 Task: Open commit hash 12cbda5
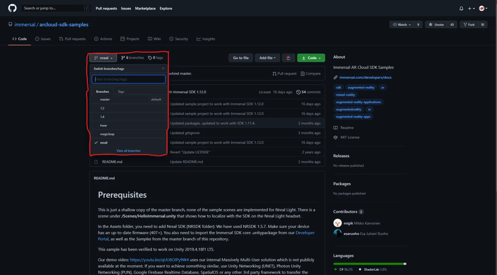point(265,92)
